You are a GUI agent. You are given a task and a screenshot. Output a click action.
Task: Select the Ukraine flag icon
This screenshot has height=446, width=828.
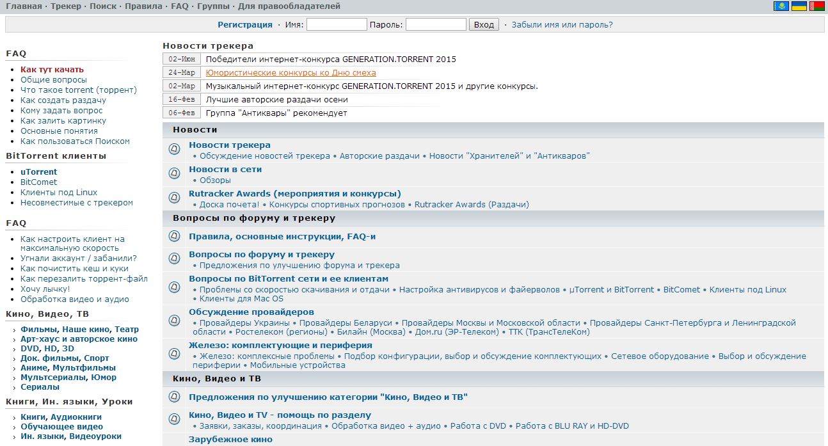(799, 6)
